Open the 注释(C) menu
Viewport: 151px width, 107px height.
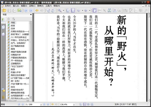coord(32,6)
